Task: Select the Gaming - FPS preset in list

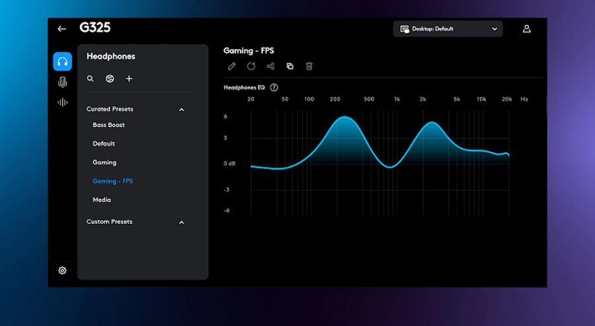Action: click(112, 181)
